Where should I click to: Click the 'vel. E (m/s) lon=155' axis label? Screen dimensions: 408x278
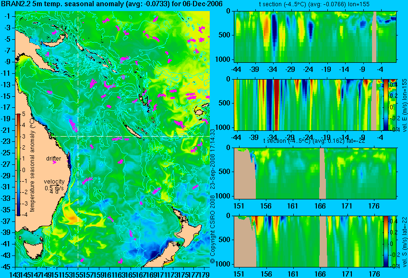click(x=404, y=105)
